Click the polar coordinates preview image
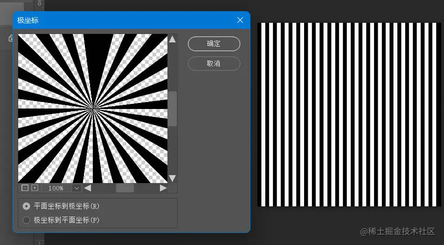 (93, 109)
